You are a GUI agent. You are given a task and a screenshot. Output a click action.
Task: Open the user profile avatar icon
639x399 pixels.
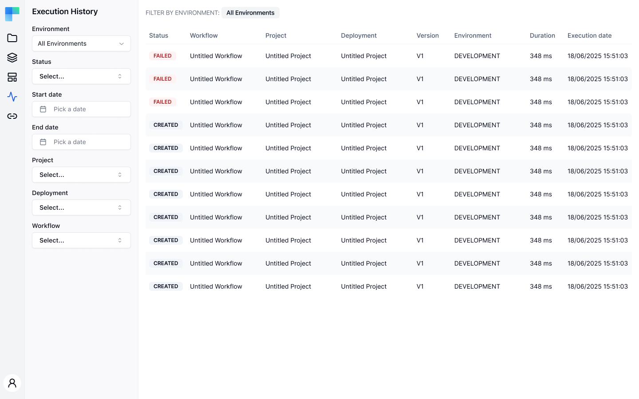(x=12, y=383)
